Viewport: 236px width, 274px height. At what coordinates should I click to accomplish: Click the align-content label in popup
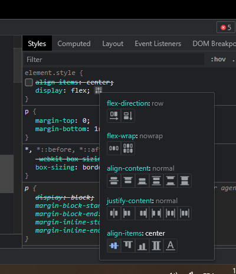129,168
